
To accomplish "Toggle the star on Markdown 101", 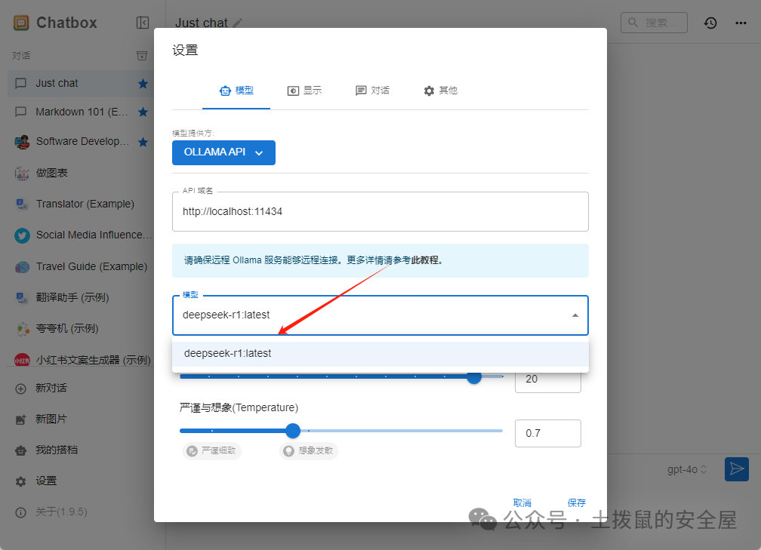I will click(x=143, y=112).
